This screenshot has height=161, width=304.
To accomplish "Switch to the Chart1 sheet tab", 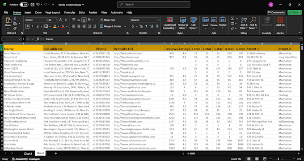I will [x=28, y=153].
